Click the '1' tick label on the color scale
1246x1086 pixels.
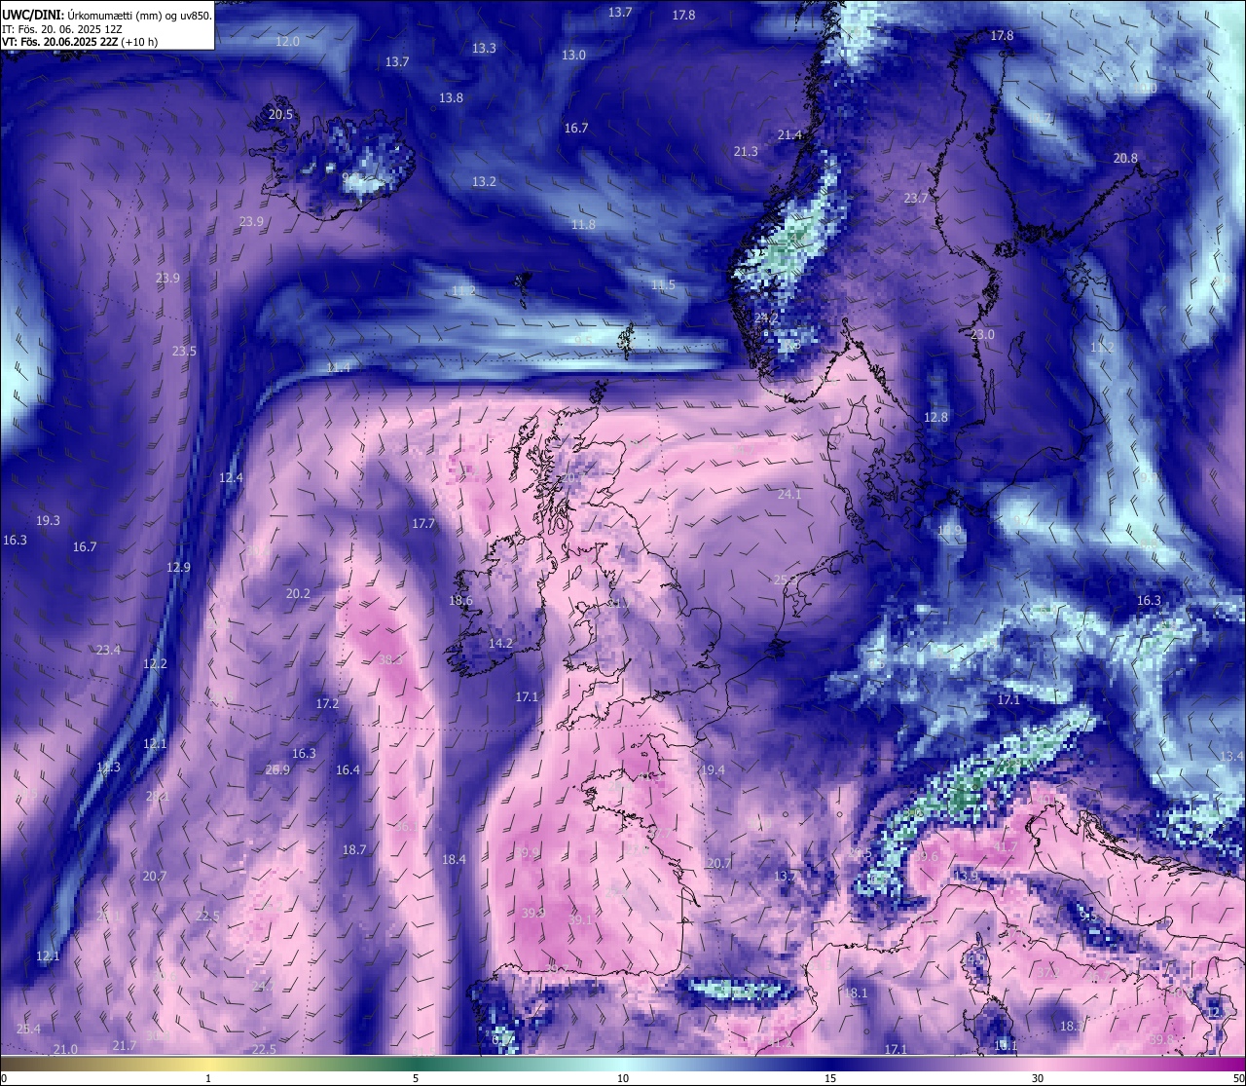click(x=208, y=1078)
